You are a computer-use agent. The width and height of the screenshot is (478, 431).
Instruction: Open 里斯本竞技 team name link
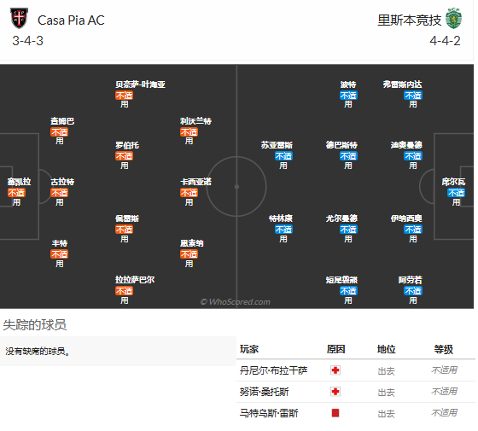(x=410, y=20)
